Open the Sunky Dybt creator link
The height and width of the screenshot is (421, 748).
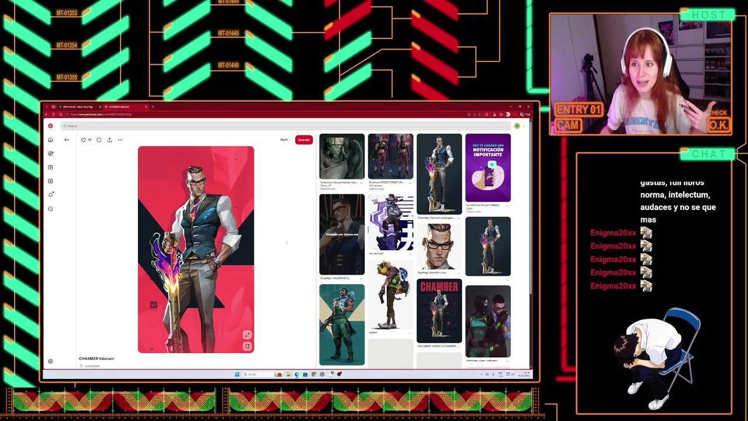(x=92, y=366)
